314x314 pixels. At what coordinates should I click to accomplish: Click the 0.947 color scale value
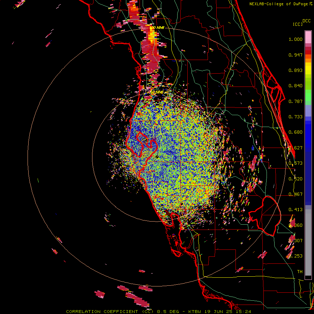click(x=296, y=55)
